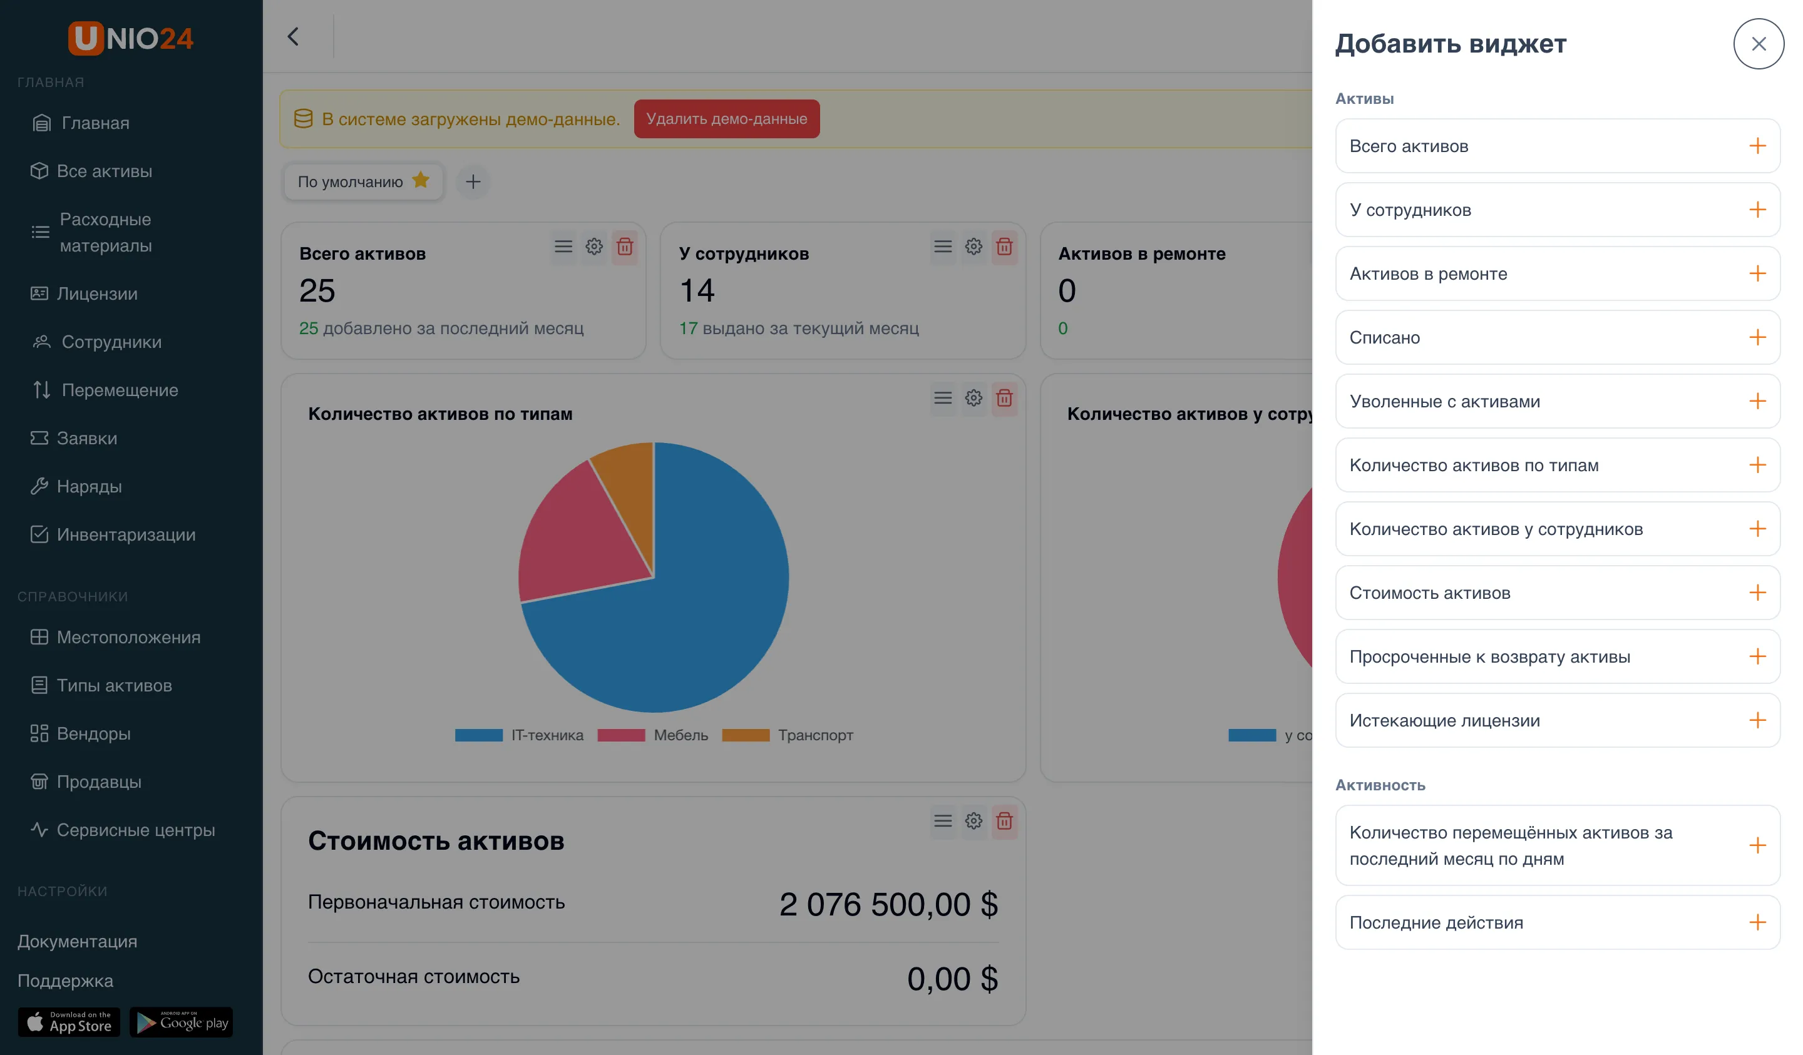Screen dimensions: 1803x1055
Task: Click Активов в ремонте card title
Action: (x=1141, y=254)
